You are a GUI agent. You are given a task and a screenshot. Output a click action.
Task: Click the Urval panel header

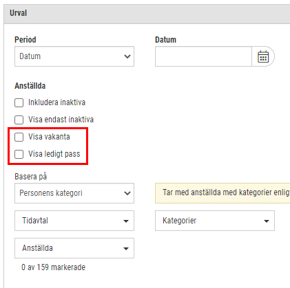147,14
